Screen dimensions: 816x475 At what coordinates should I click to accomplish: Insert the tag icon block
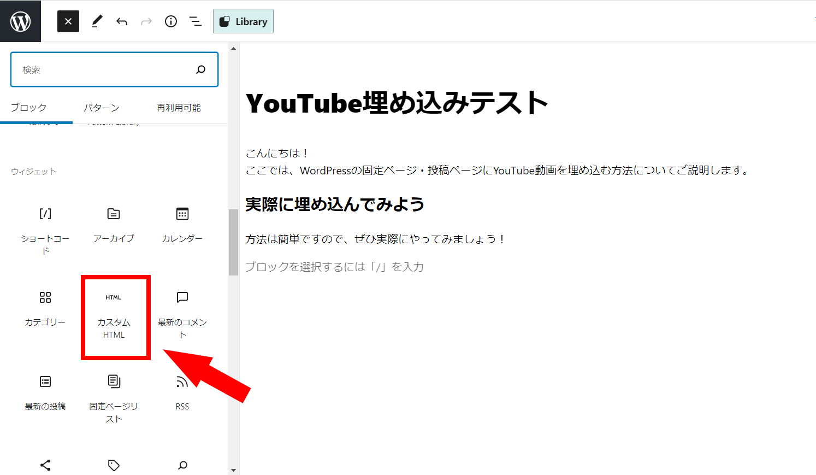pos(114,465)
